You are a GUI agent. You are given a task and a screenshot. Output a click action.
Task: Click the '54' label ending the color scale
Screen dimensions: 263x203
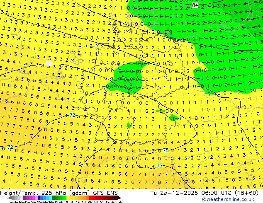coord(119,202)
